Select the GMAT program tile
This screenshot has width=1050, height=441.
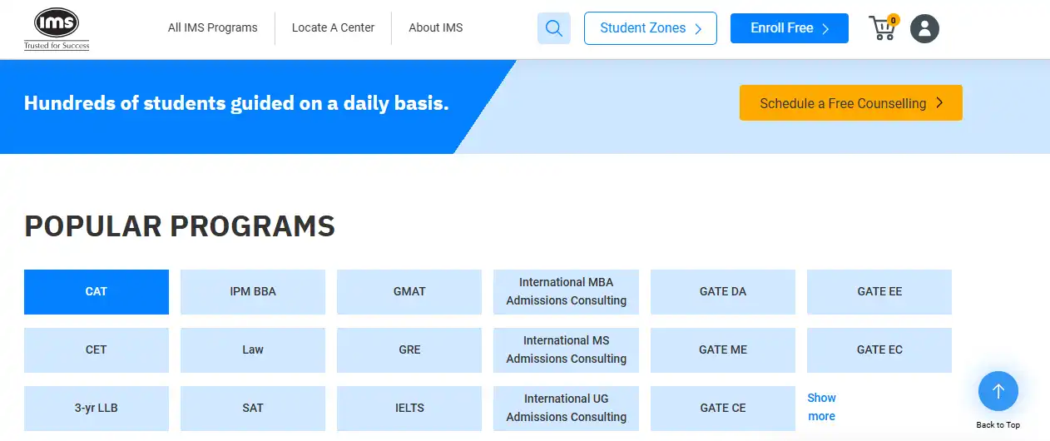pos(409,292)
